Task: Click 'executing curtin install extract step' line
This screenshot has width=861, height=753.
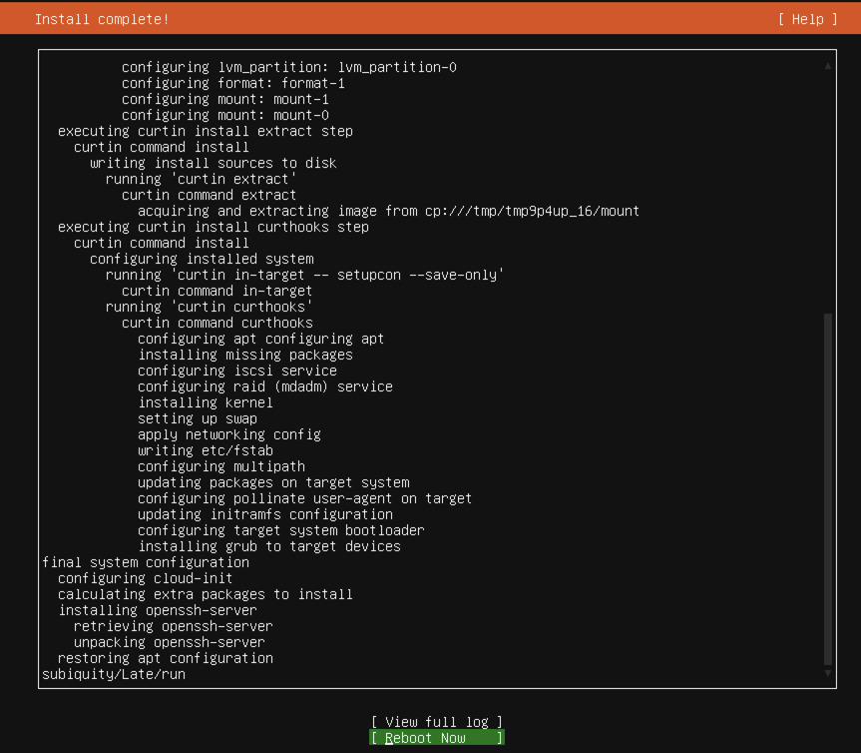Action: pyautogui.click(x=206, y=132)
